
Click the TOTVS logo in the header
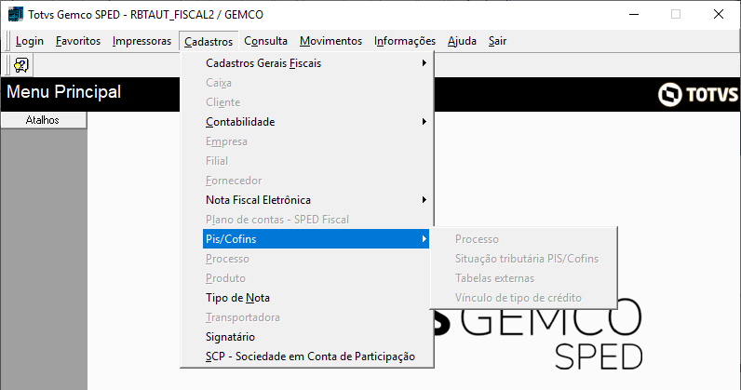tap(697, 94)
